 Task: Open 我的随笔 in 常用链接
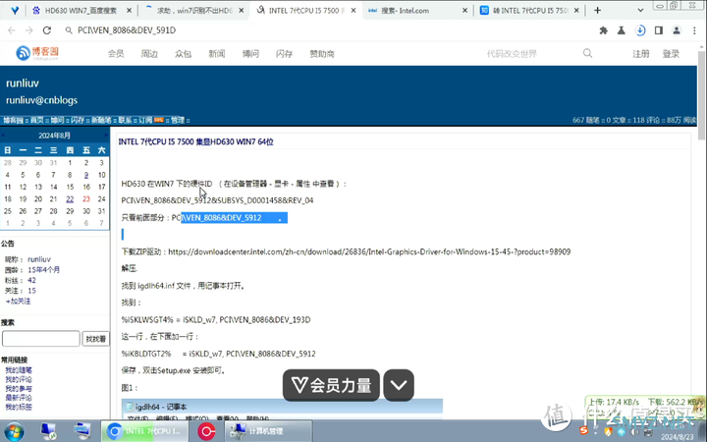pyautogui.click(x=19, y=370)
